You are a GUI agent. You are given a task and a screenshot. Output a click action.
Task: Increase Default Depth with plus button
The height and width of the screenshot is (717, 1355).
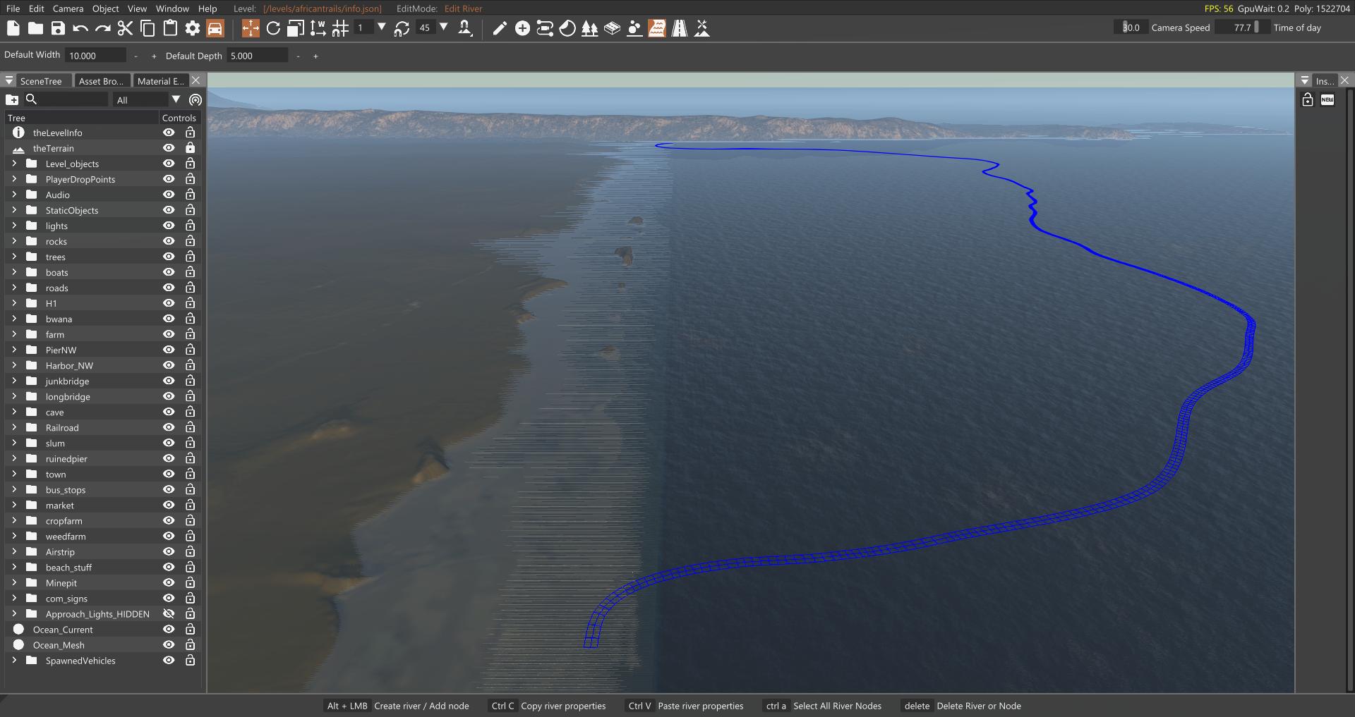tap(315, 56)
